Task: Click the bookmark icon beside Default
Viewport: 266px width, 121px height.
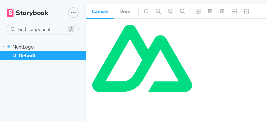Action: [x=14, y=55]
